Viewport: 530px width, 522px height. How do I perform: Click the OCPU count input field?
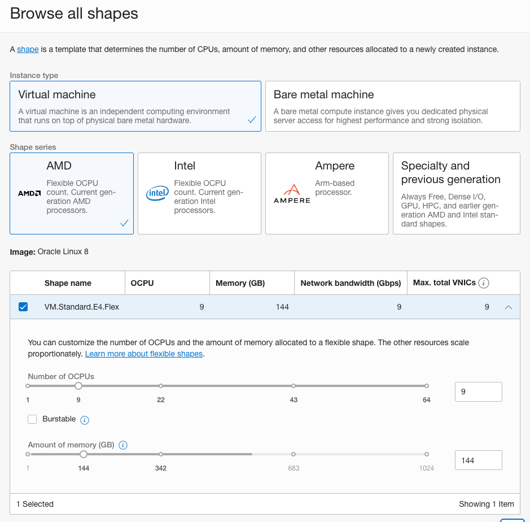click(478, 391)
